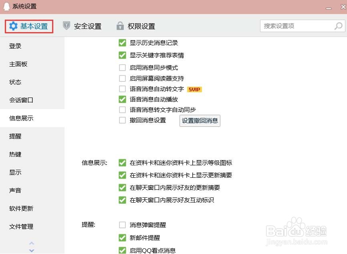Screen dimensions: 347x254
Task: Toggle 在资料卡和迷你资料卡上显示等级图标 checkbox
Action: 122,163
